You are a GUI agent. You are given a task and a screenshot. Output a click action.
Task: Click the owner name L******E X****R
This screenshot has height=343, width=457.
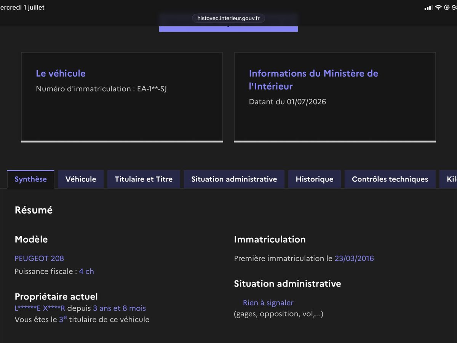coord(40,308)
